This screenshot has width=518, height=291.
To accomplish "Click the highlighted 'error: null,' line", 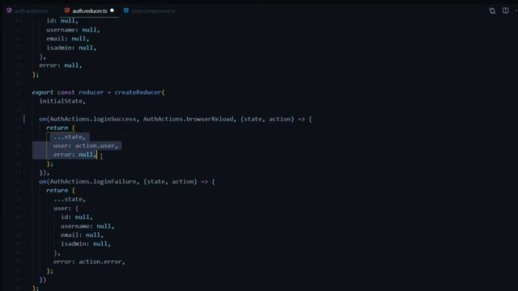I will pos(74,154).
